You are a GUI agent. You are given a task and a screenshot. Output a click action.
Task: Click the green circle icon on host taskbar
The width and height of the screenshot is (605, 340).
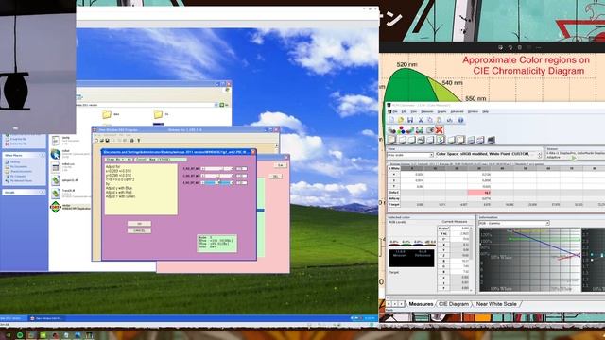(x=20, y=335)
